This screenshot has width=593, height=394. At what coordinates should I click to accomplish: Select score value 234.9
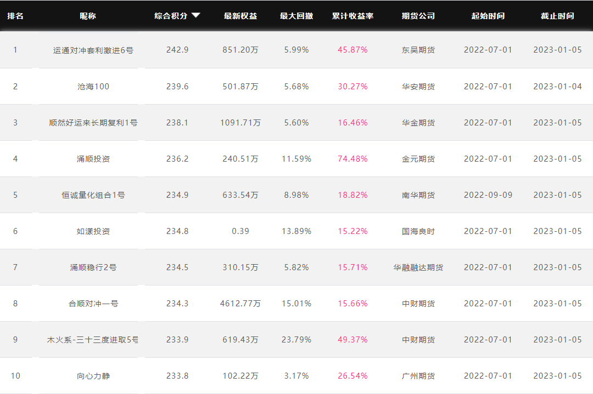click(x=177, y=195)
